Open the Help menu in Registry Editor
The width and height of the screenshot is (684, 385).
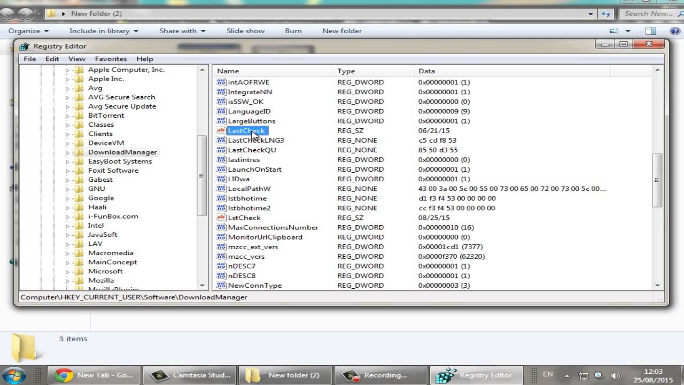145,59
